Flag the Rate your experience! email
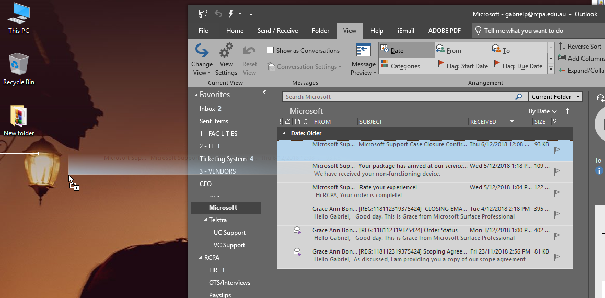The height and width of the screenshot is (298, 605). click(557, 192)
